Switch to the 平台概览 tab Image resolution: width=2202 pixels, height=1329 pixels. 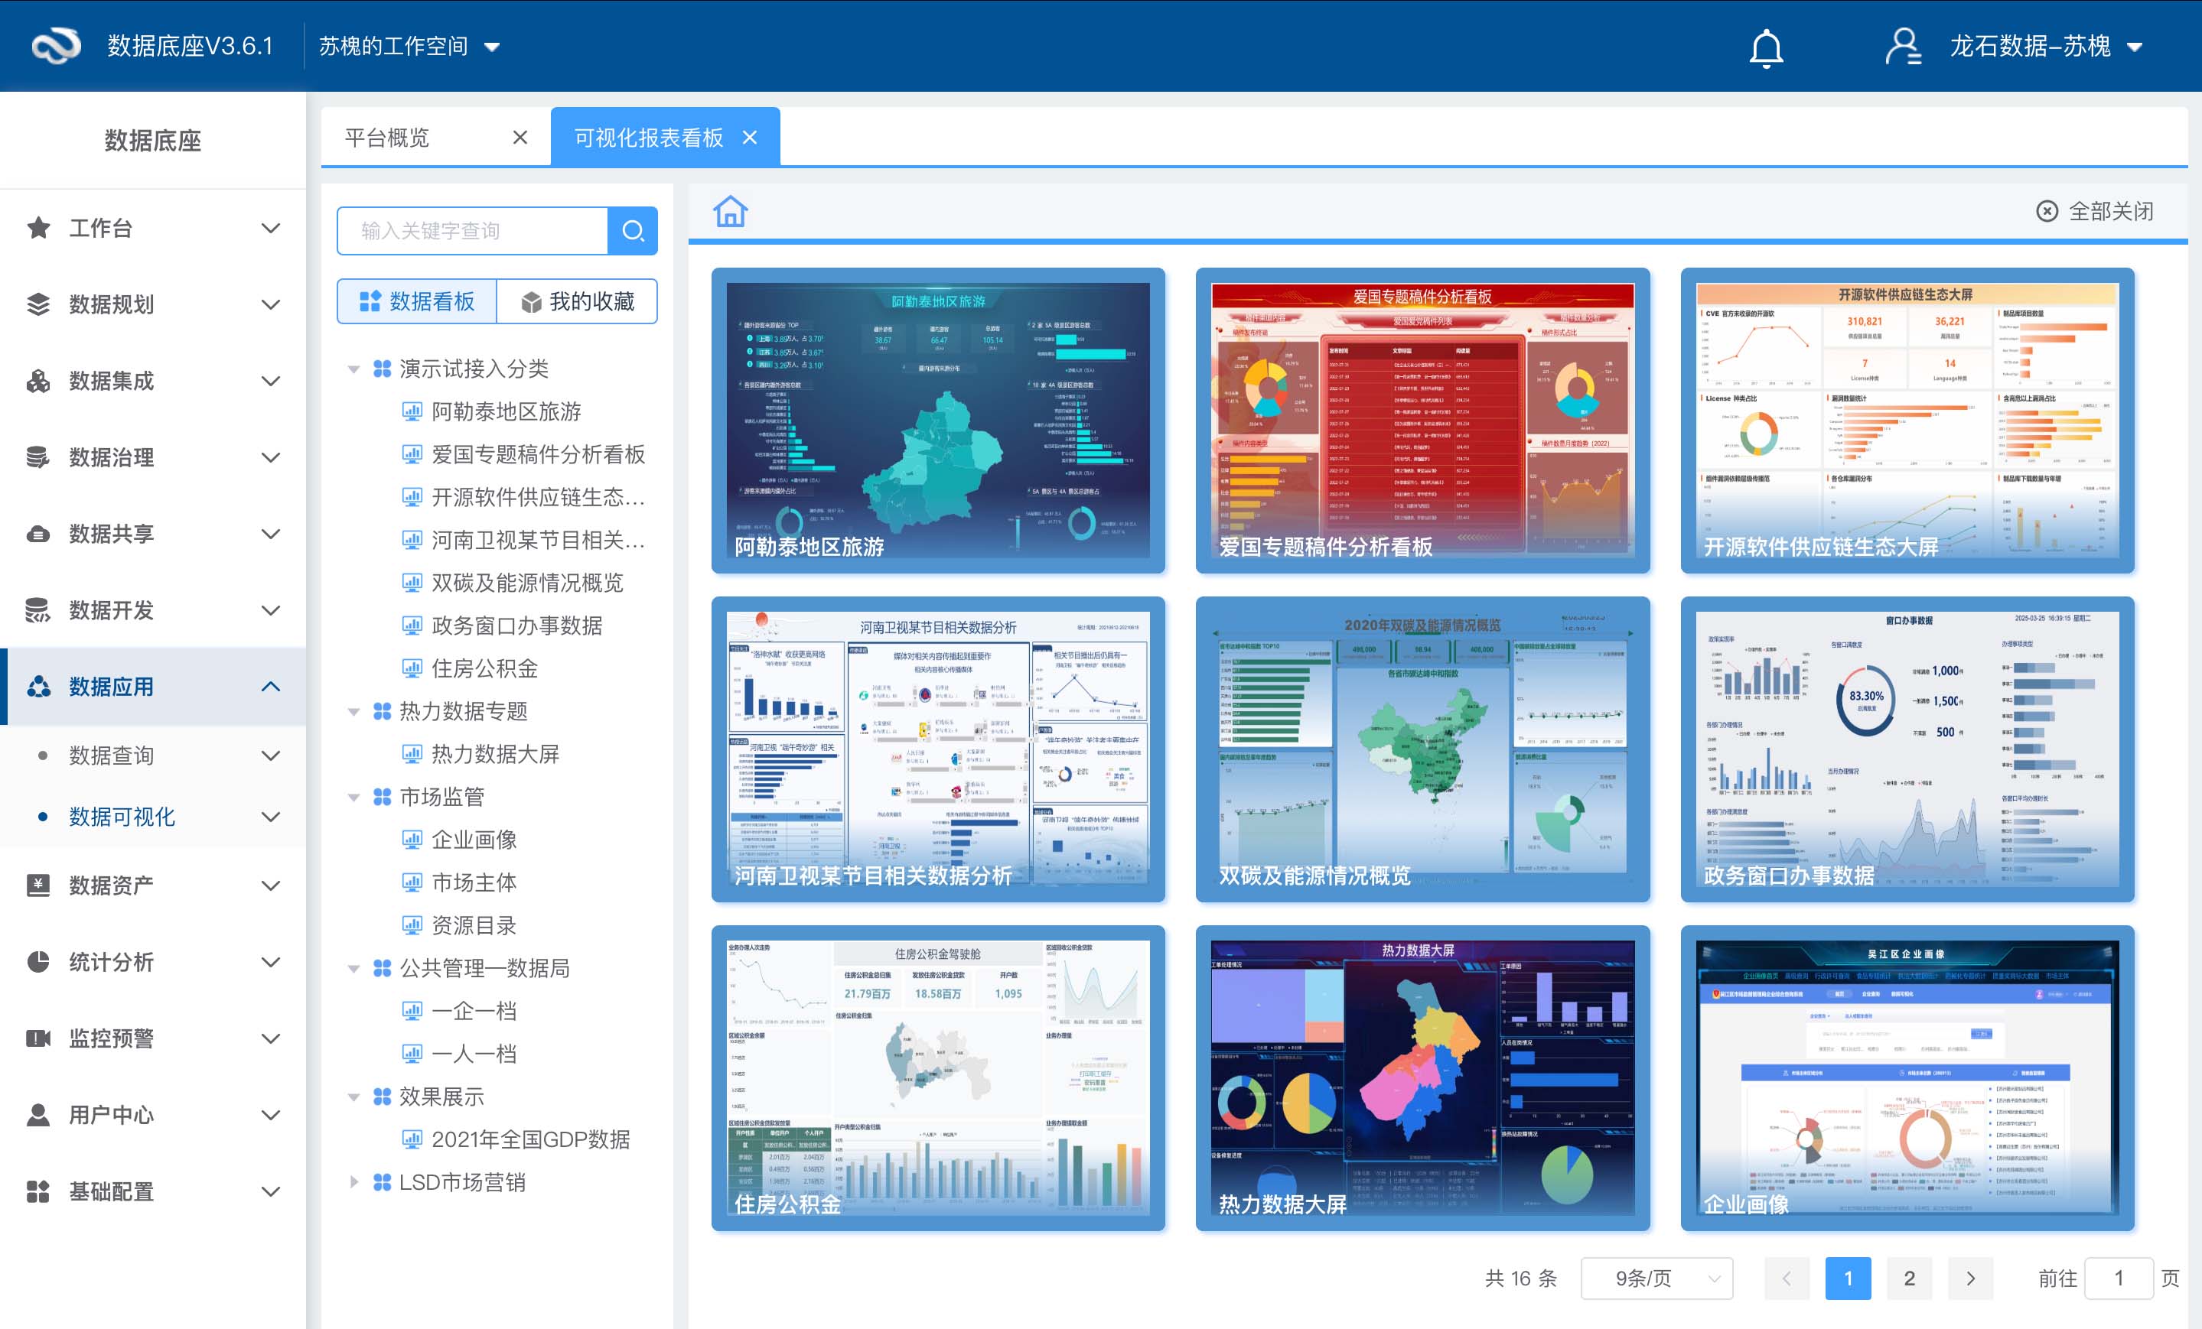tap(387, 138)
